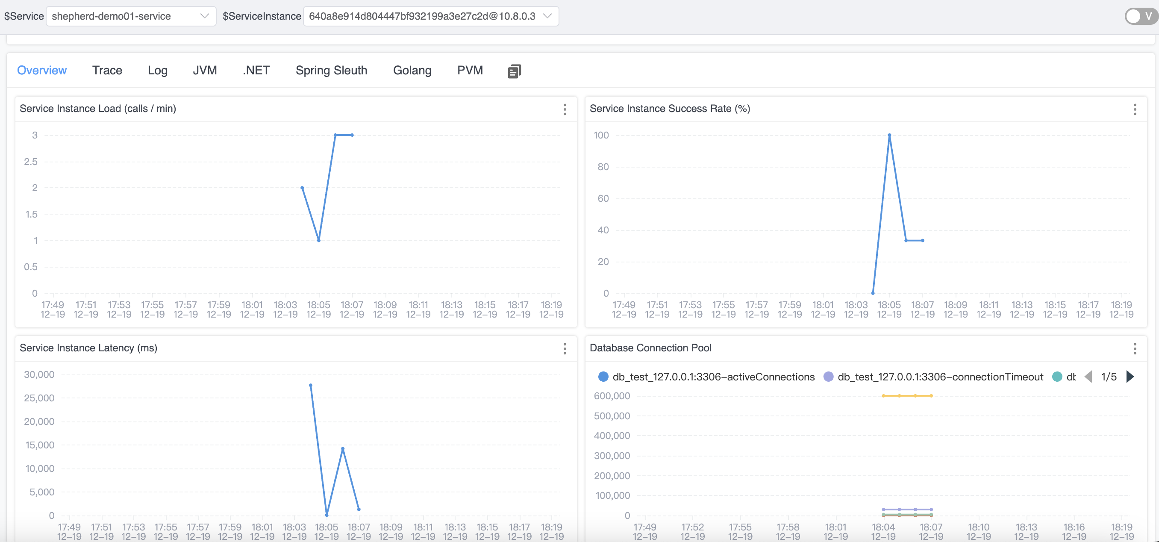
Task: Toggle the V switch at top right
Action: pos(1141,16)
